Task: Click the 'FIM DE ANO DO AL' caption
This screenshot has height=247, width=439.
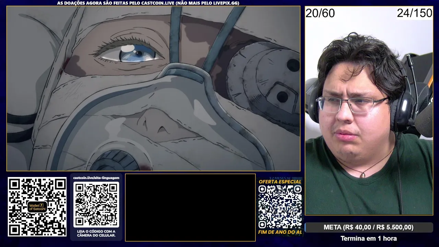Action: point(280,232)
